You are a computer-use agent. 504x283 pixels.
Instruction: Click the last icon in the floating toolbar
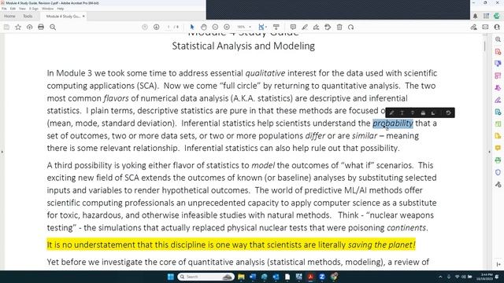(x=448, y=113)
